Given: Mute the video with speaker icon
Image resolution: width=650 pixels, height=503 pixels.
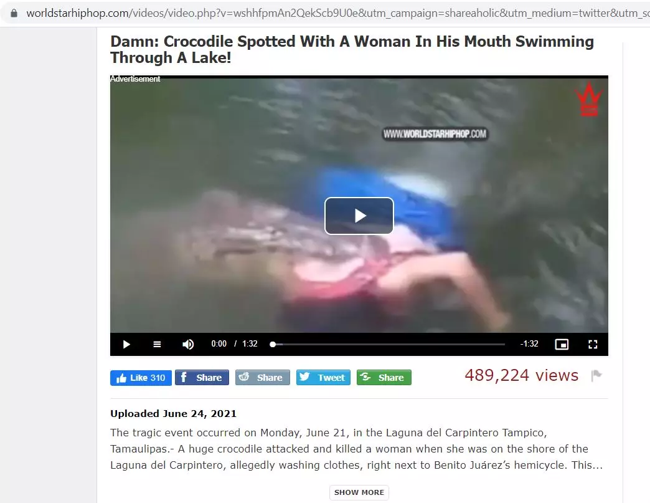Looking at the screenshot, I should pyautogui.click(x=188, y=345).
